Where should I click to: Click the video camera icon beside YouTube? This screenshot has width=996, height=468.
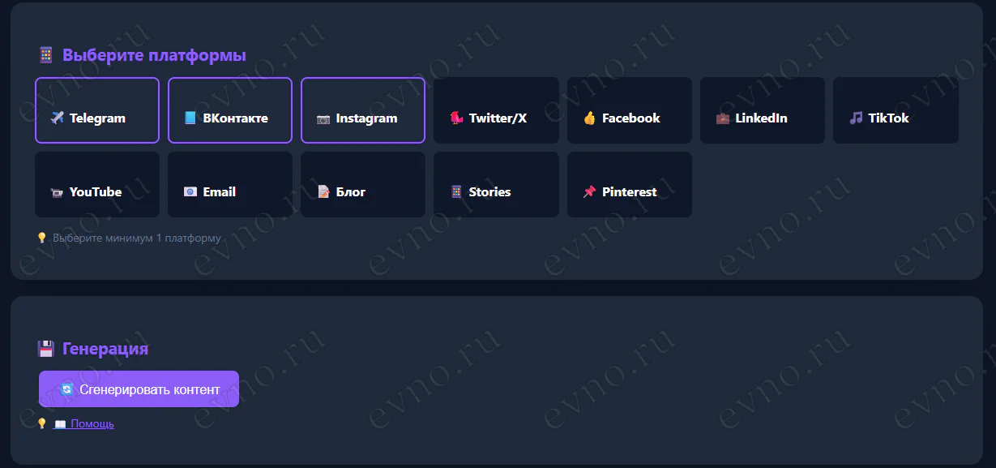coord(57,192)
